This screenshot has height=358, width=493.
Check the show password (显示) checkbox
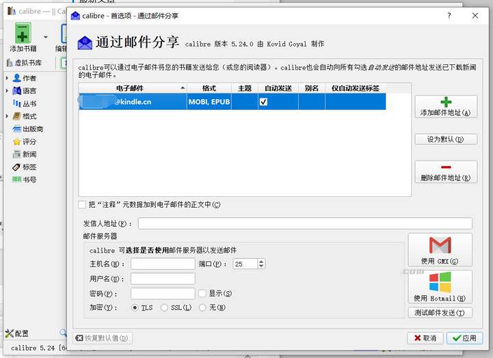tap(202, 293)
